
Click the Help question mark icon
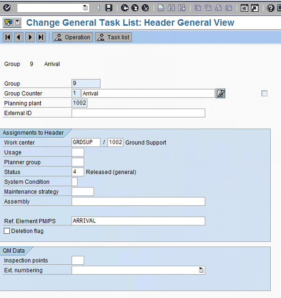(x=270, y=8)
